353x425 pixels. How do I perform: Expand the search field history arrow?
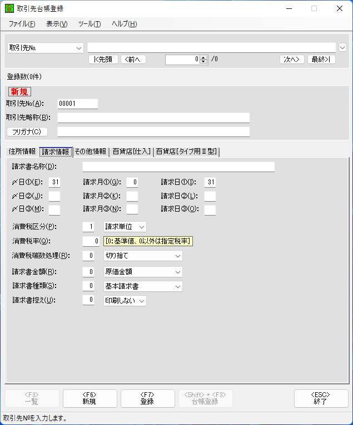[342, 48]
